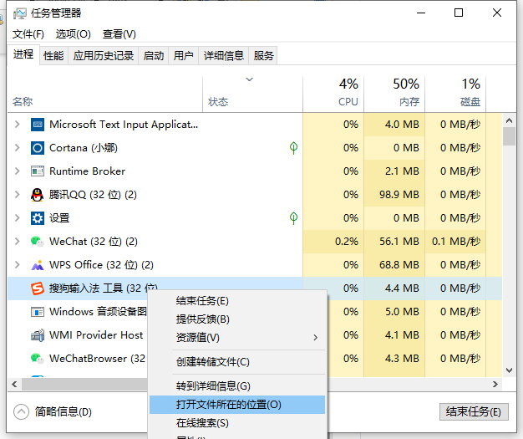This screenshot has height=439, width=523.
Task: Click the 搜狗输入法 工具 icon
Action: pos(37,288)
